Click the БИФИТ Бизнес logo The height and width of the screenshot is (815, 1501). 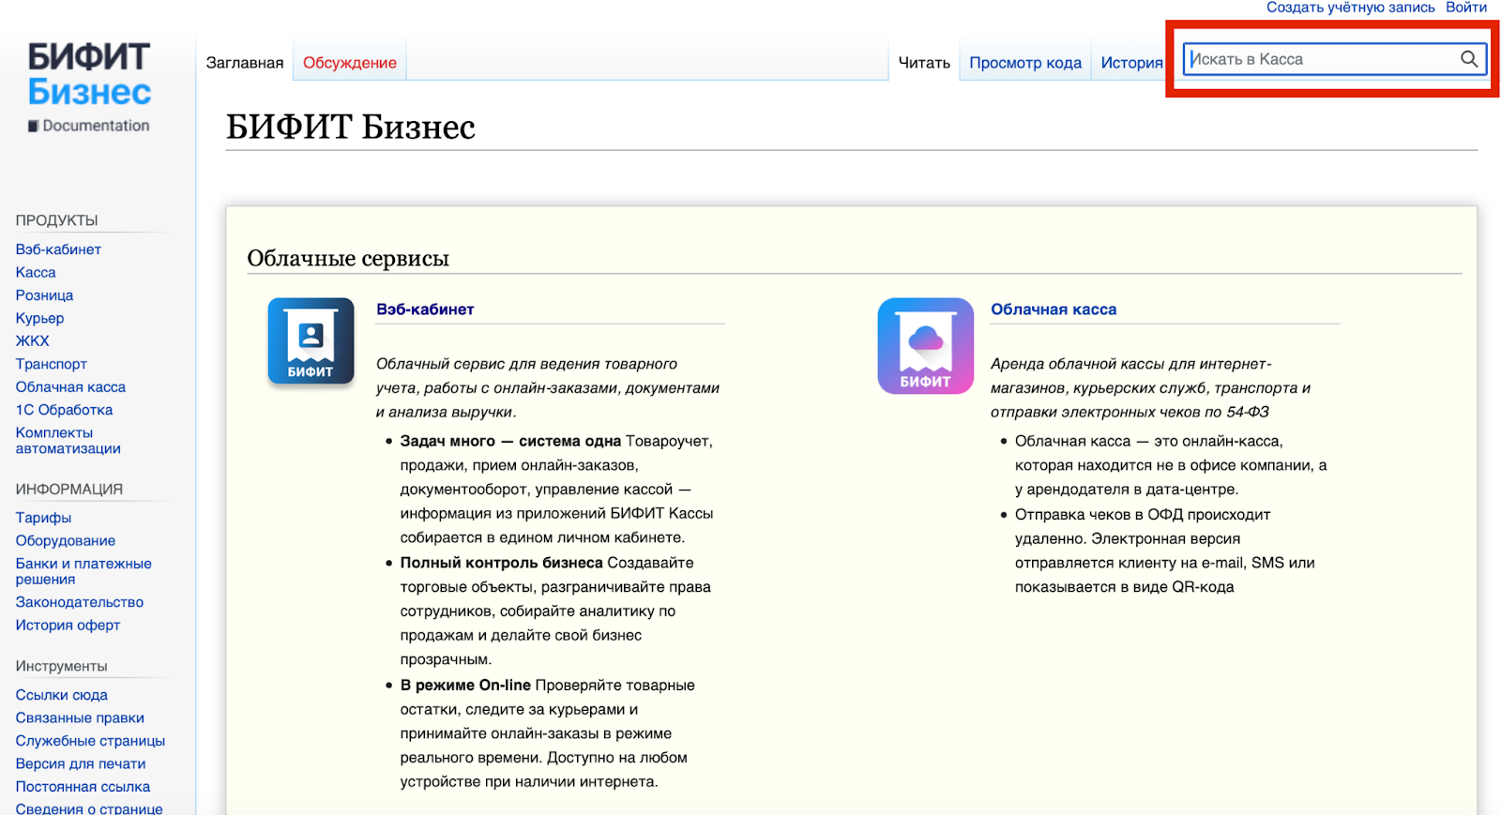[x=89, y=87]
